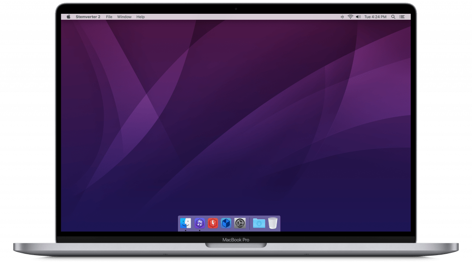Viewport: 472px width, 262px height.
Task: Open the purple music-note hexagon app in Dock
Action: point(200,223)
